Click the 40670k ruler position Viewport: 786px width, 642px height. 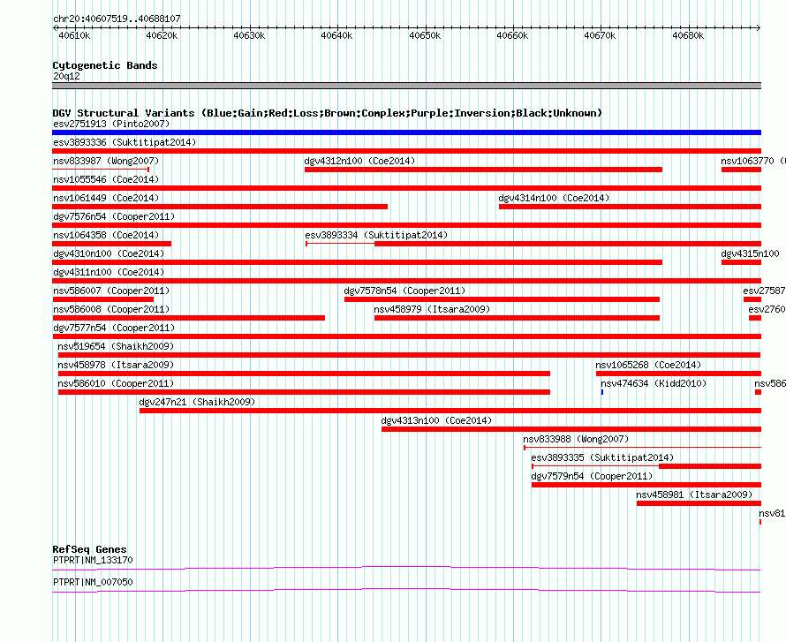tap(600, 35)
